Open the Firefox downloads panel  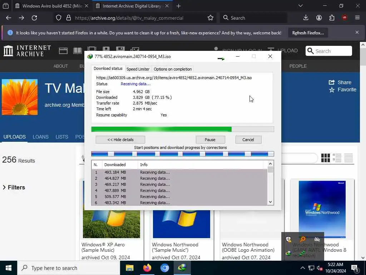click(x=306, y=18)
